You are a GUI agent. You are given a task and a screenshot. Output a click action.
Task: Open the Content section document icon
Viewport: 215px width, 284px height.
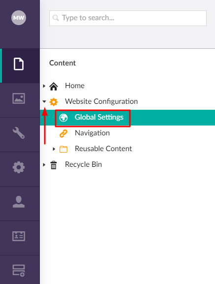tap(19, 64)
